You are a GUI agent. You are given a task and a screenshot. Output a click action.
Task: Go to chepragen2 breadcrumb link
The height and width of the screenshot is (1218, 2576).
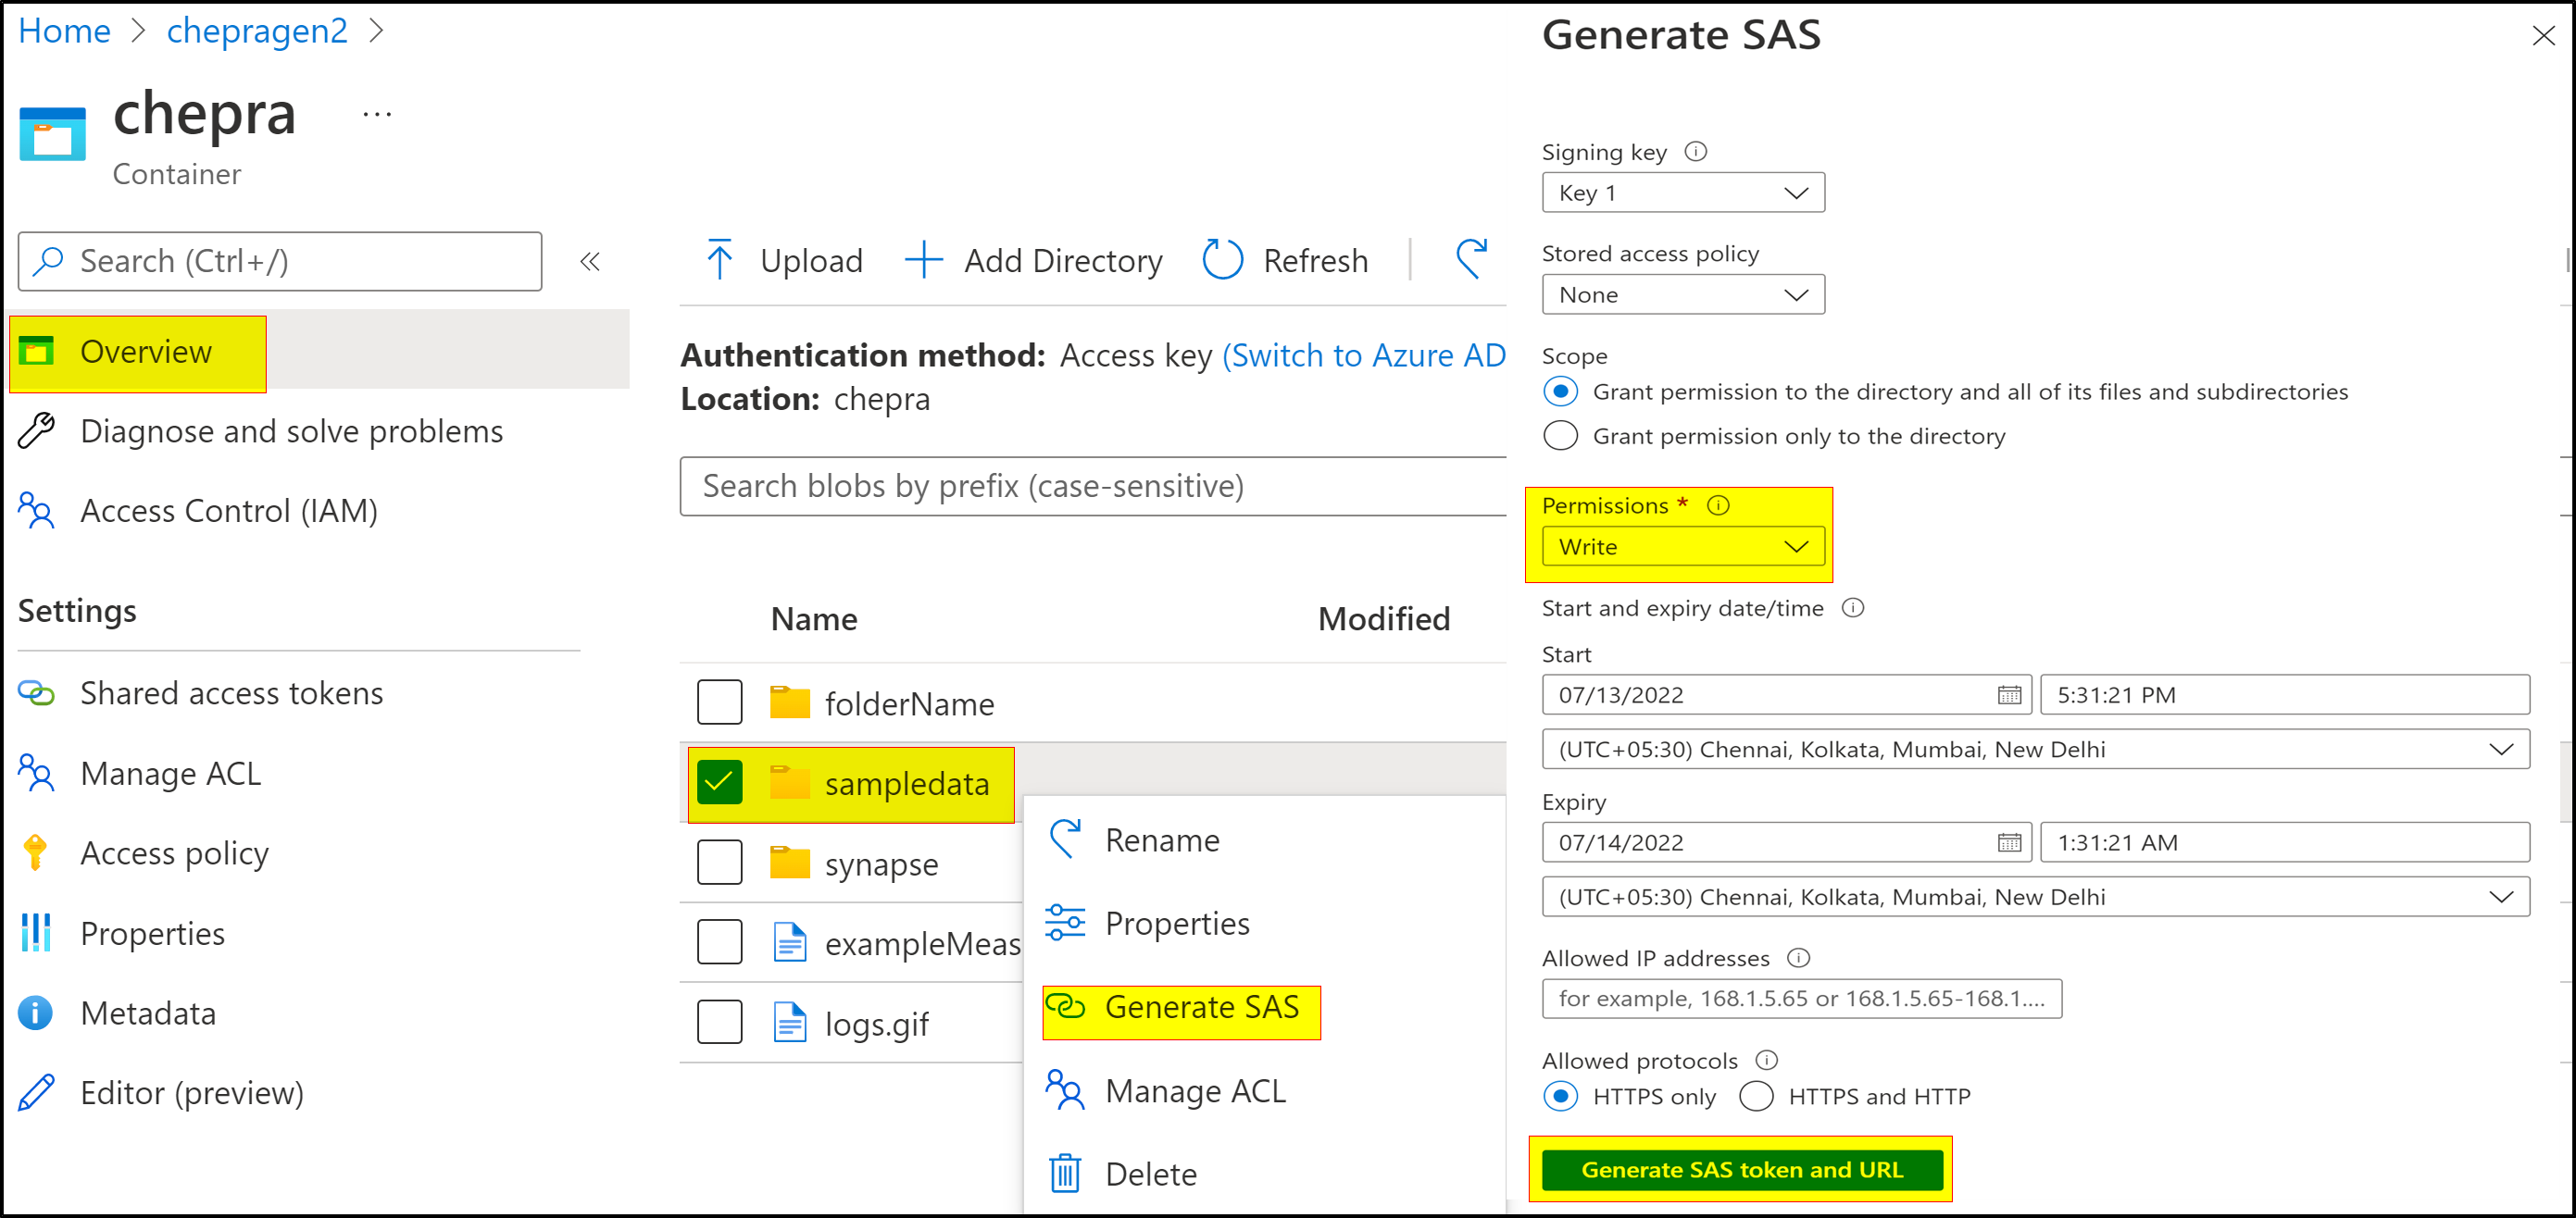257,30
